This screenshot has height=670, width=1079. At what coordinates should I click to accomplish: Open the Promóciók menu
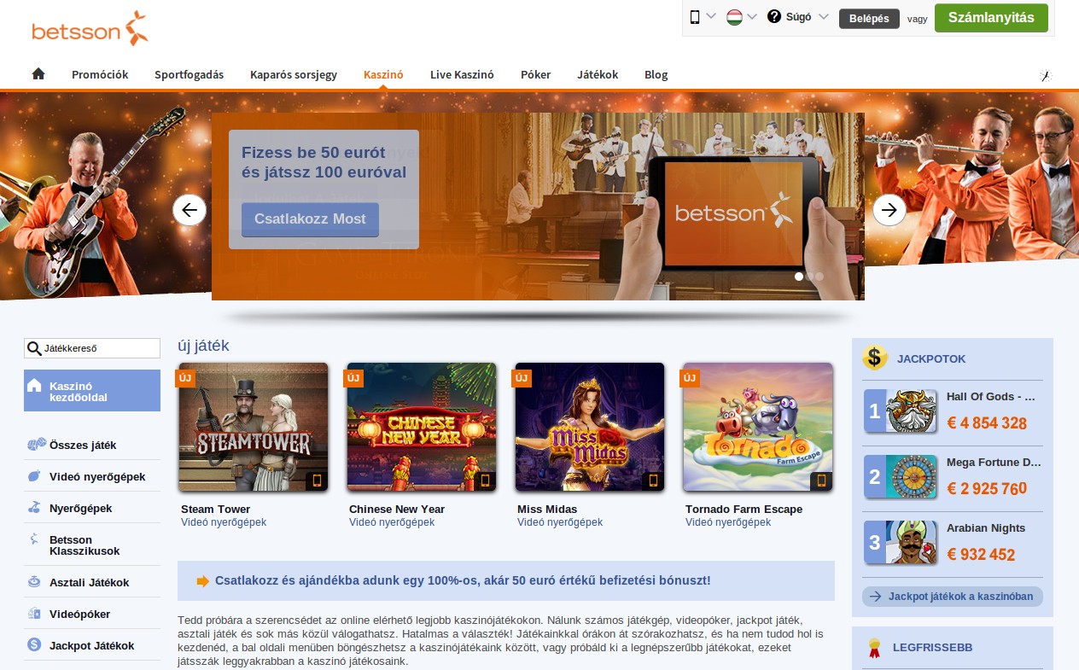pyautogui.click(x=100, y=74)
